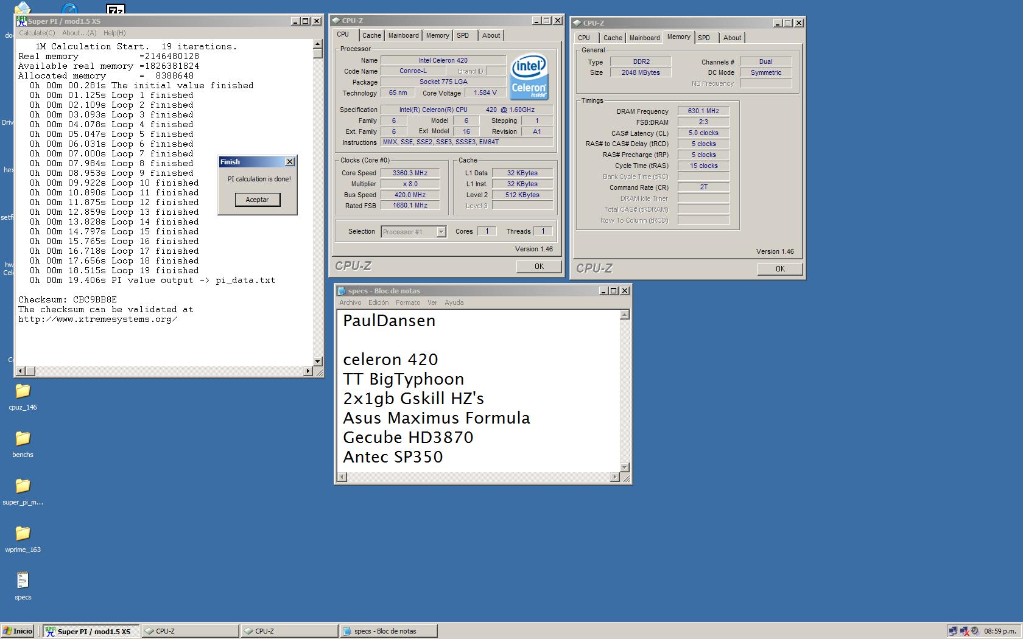Open About...(A) menu in Super PI
The height and width of the screenshot is (639, 1023).
(x=79, y=33)
